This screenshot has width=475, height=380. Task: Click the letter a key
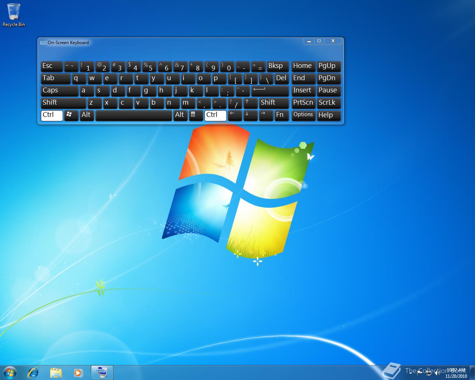[x=87, y=91]
